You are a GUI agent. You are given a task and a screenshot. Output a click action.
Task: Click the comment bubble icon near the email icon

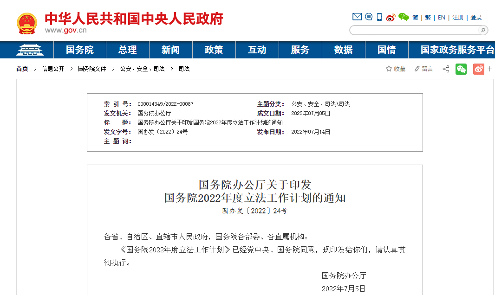368,17
